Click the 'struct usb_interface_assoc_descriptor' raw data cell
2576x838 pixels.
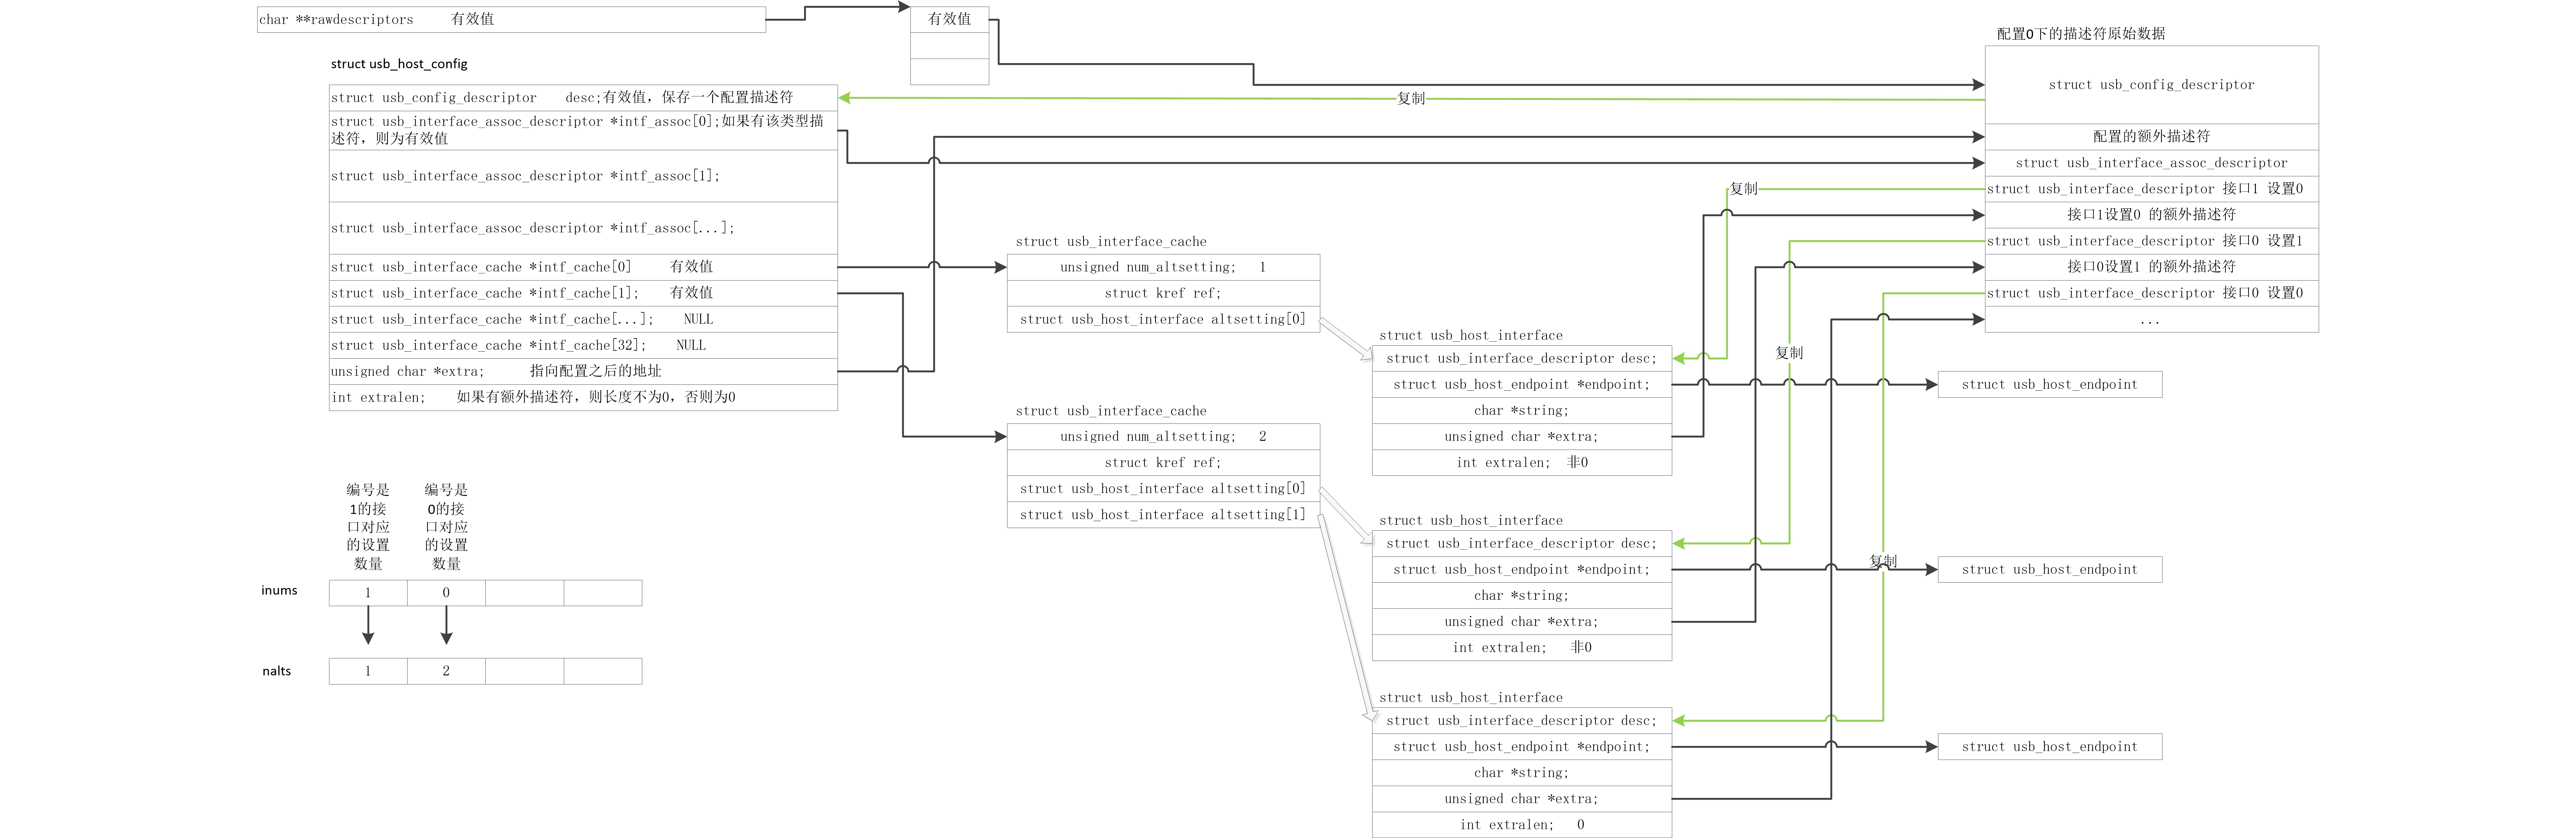(x=2151, y=163)
